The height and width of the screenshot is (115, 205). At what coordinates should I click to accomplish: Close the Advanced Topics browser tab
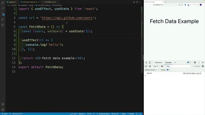coord(162,2)
